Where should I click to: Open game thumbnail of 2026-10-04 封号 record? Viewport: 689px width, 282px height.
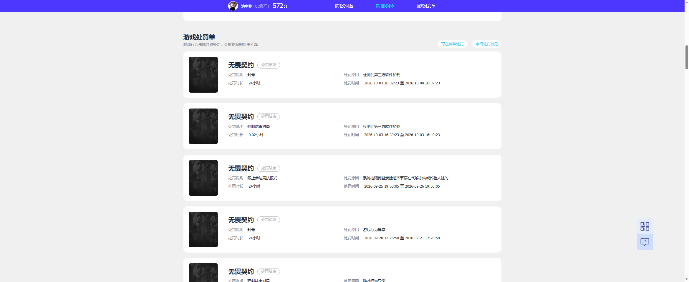pos(203,75)
